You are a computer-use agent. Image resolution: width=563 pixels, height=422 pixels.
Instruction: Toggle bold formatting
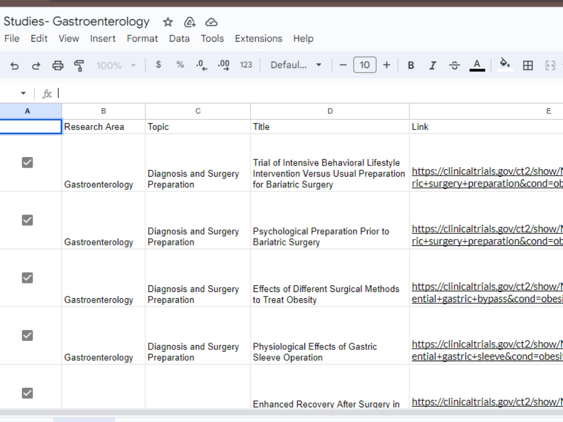point(411,65)
